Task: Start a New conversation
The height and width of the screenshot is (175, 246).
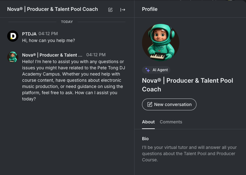Action: click(x=169, y=104)
